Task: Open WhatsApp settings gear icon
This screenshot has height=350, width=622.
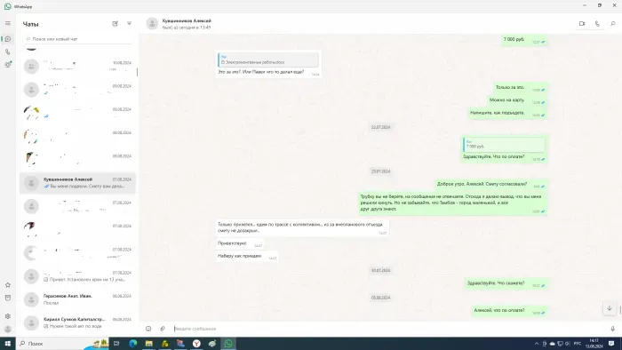Action: [x=7, y=316]
